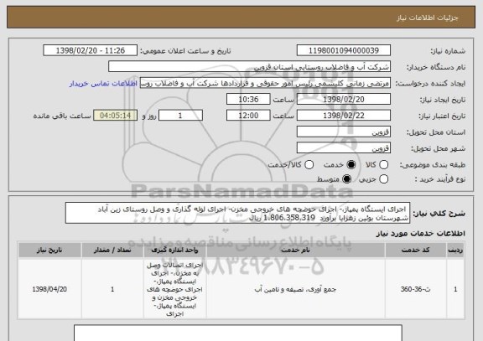Select the جزیی purchase type radio
Screen dimensions: 483x341
click(383, 178)
